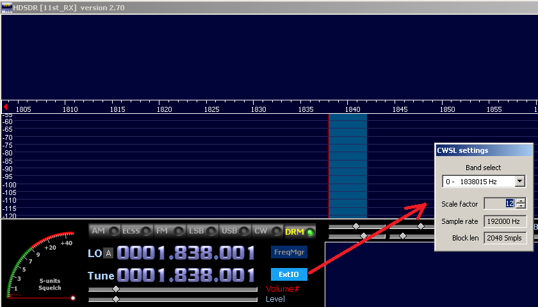Click the red tune line in spectrum

pyautogui.click(x=329, y=166)
